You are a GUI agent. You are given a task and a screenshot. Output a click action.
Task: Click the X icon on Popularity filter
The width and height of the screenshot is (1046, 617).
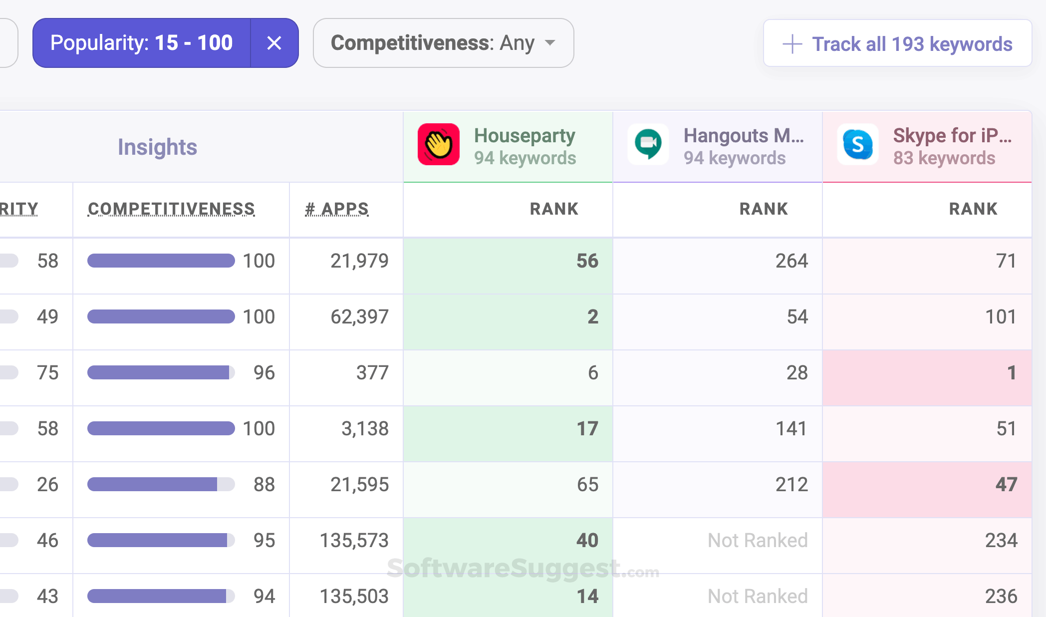[274, 43]
